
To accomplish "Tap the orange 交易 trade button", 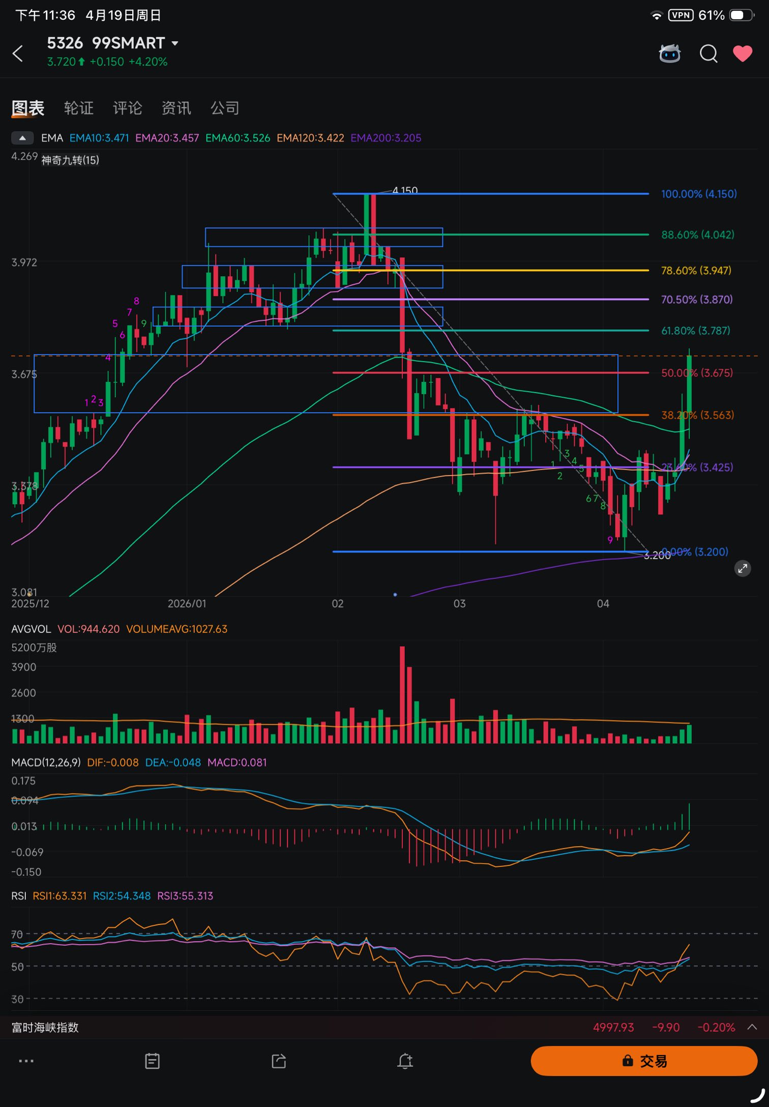I will (x=644, y=1061).
